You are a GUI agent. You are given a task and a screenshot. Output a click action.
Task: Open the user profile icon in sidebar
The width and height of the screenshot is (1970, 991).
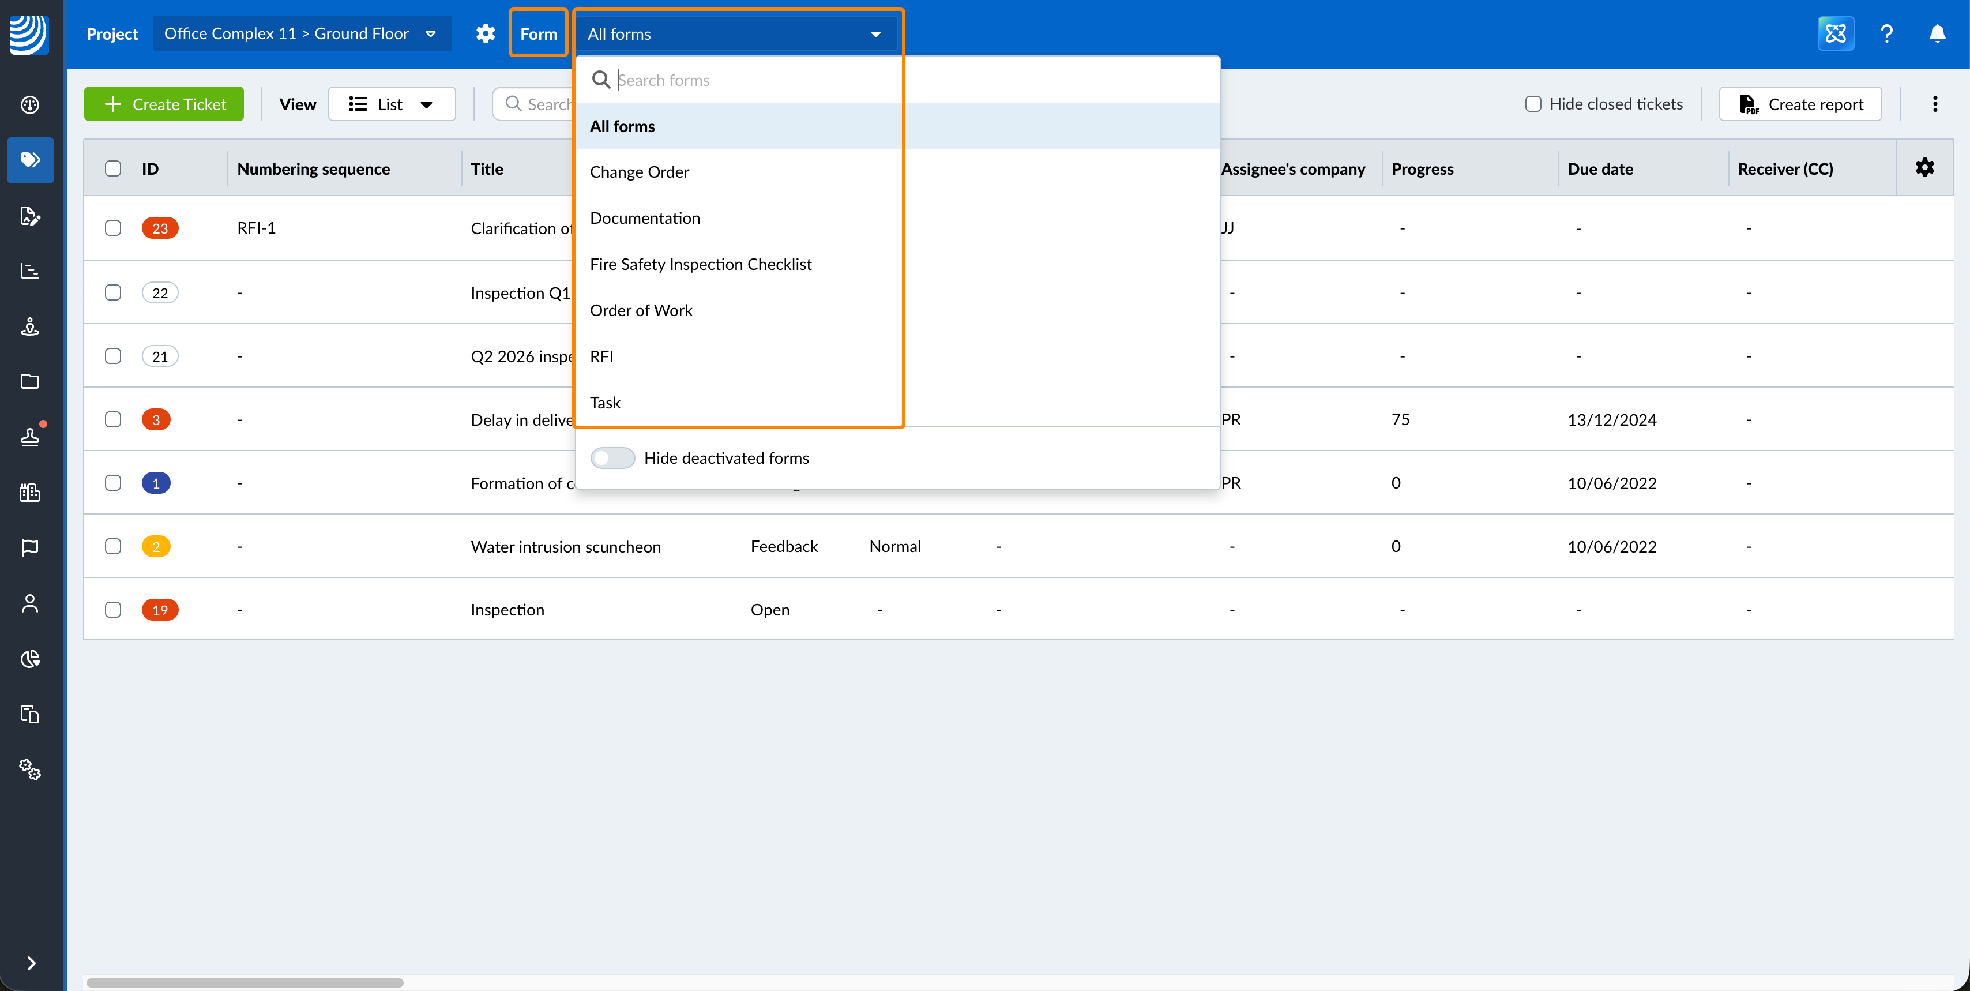tap(30, 603)
